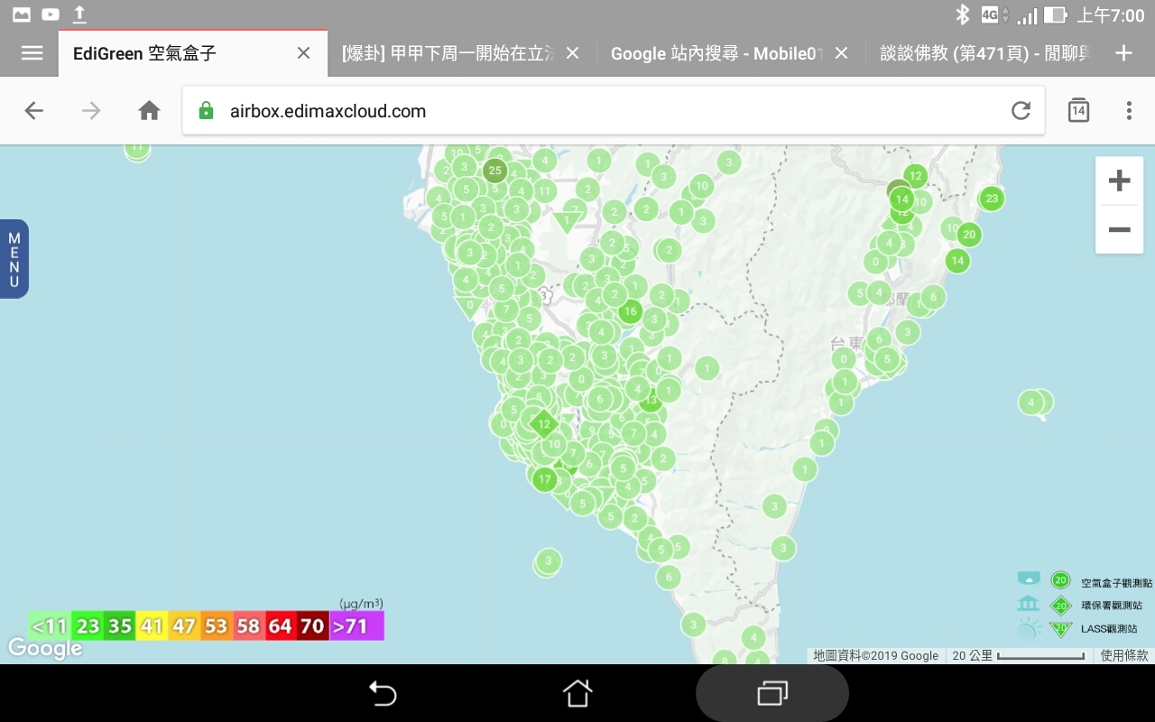Open a new browser tab
The height and width of the screenshot is (722, 1155).
point(1123,53)
